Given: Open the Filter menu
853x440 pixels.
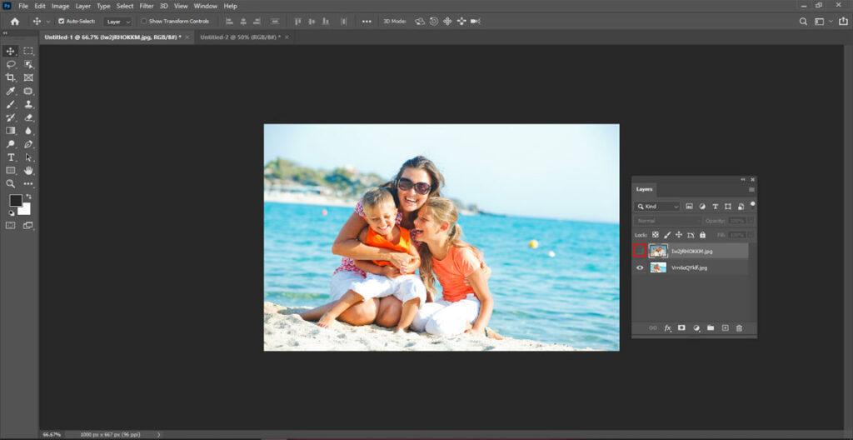Looking at the screenshot, I should 147,6.
